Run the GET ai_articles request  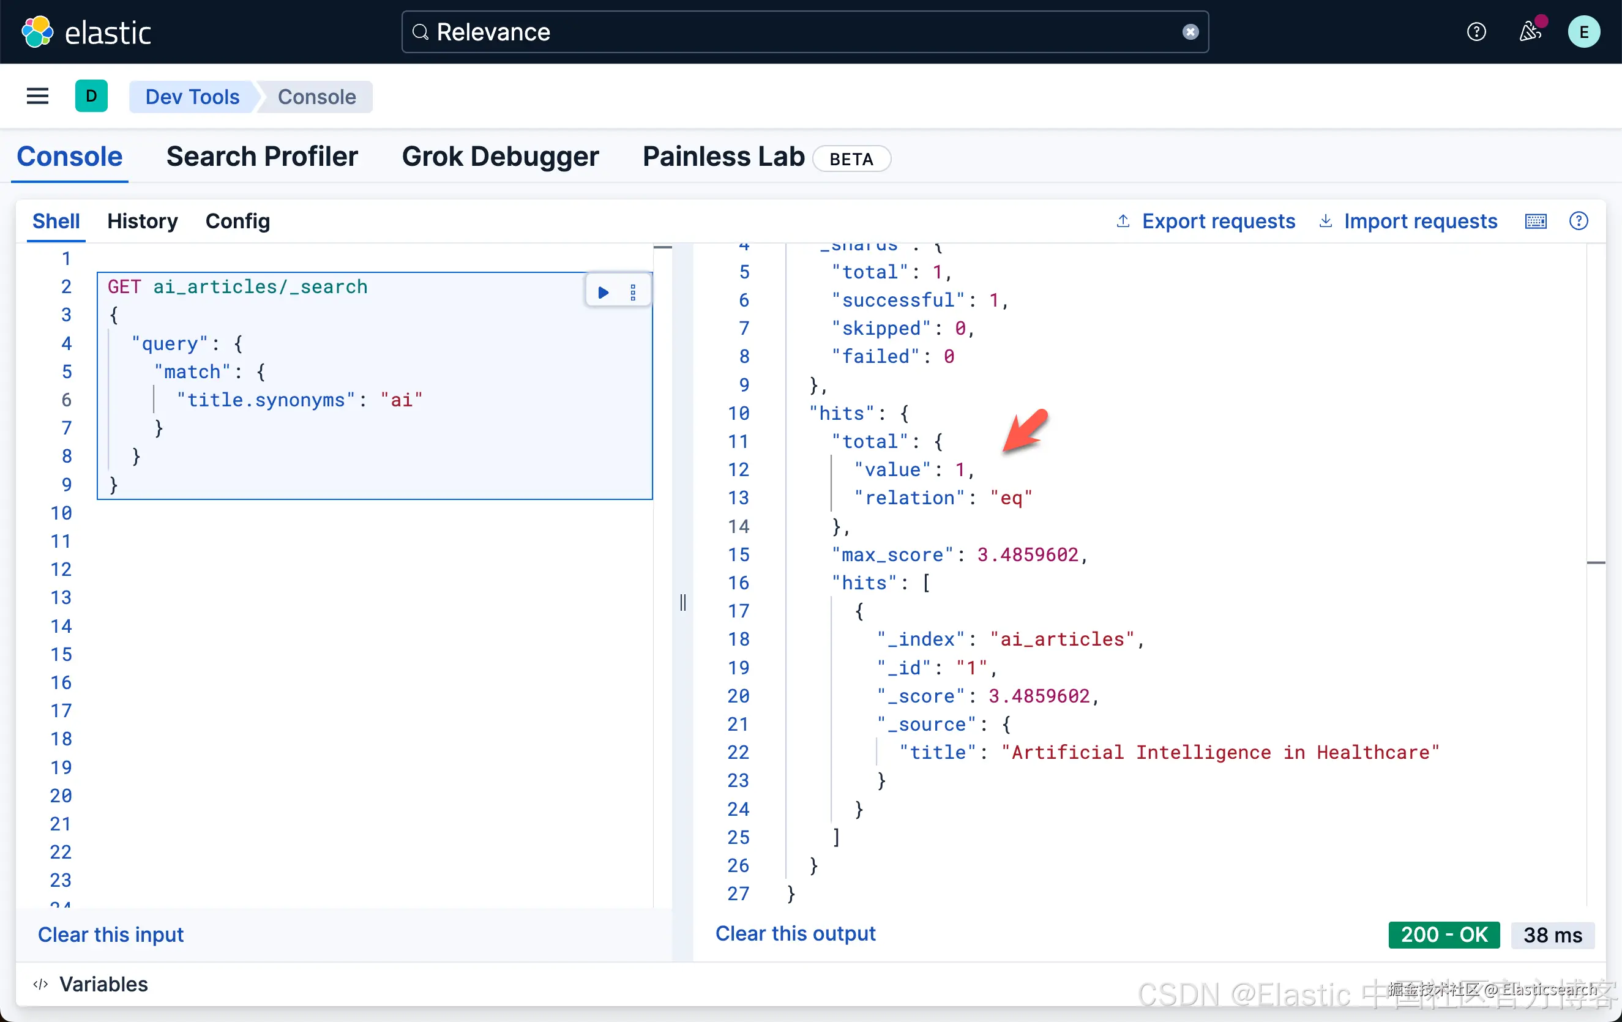[603, 293]
